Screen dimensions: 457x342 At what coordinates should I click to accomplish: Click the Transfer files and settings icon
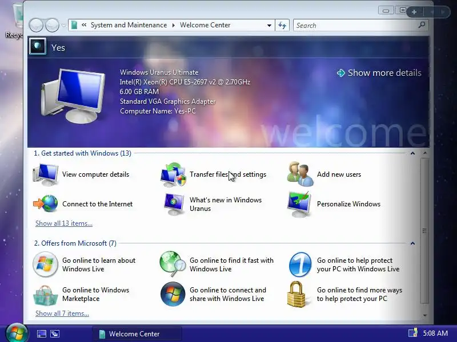(x=173, y=174)
